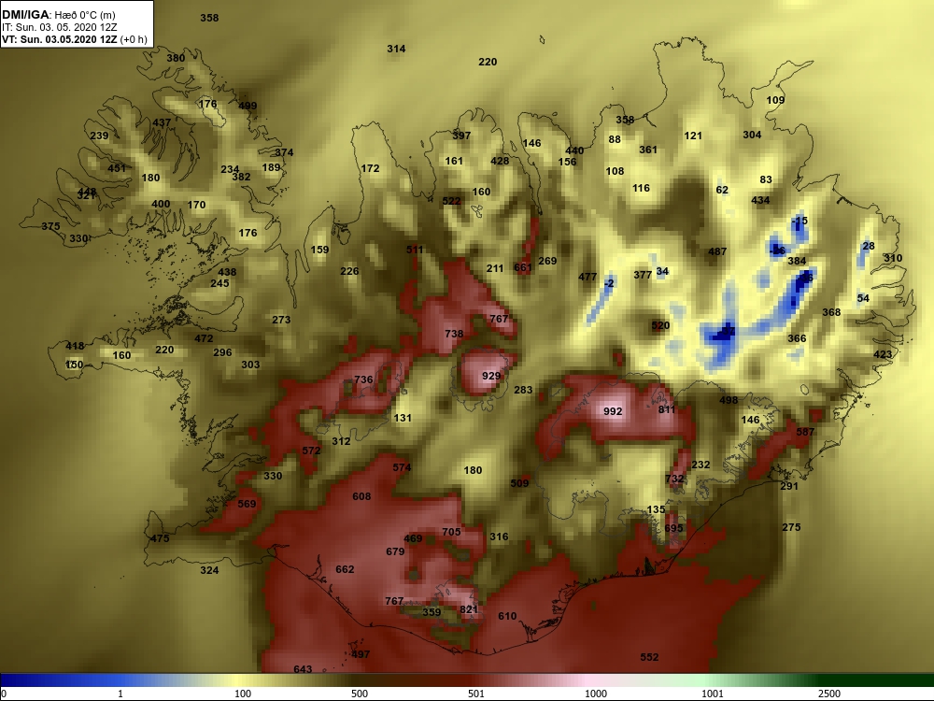Click the -2 value on the blue streak

(x=609, y=284)
